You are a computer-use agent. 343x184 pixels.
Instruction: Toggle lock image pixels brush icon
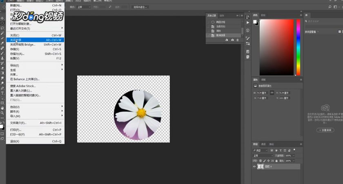pyautogui.click(x=265, y=161)
